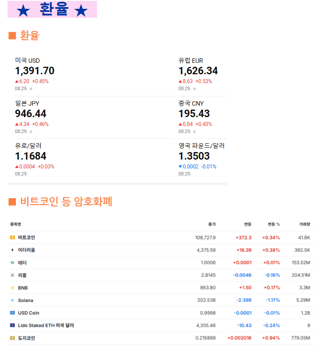Image resolution: width=315 pixels, height=347 pixels.
Task: Select 일본 JPY rate 946.44
Action: tap(31, 114)
